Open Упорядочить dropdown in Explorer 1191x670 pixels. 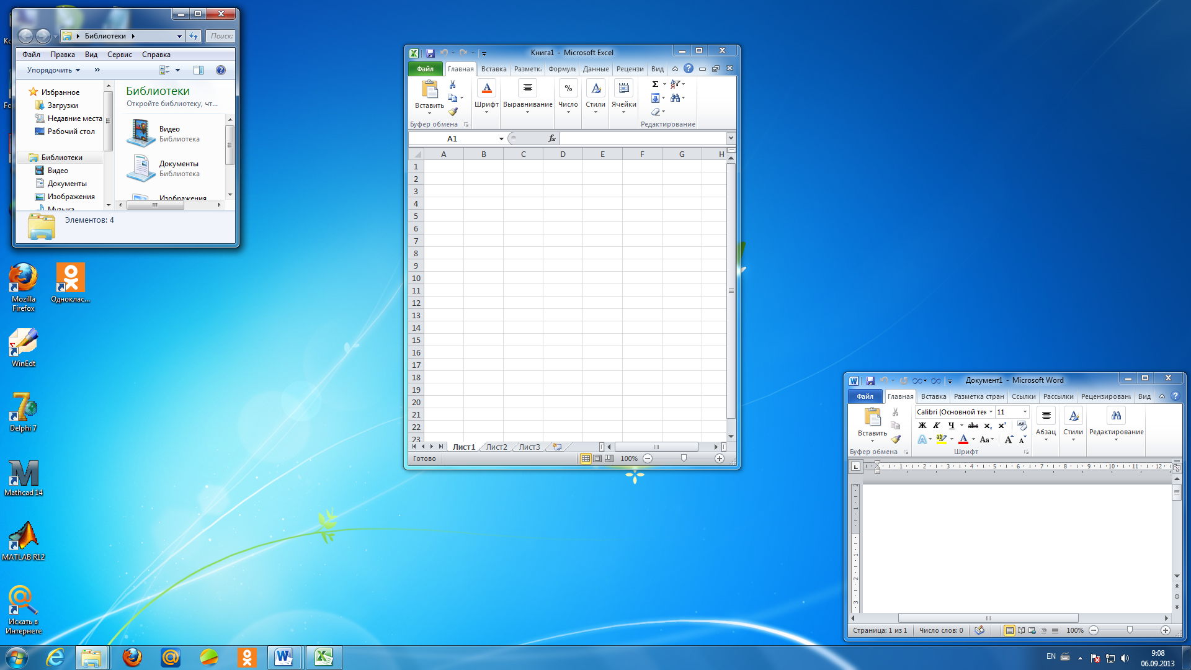pyautogui.click(x=54, y=70)
